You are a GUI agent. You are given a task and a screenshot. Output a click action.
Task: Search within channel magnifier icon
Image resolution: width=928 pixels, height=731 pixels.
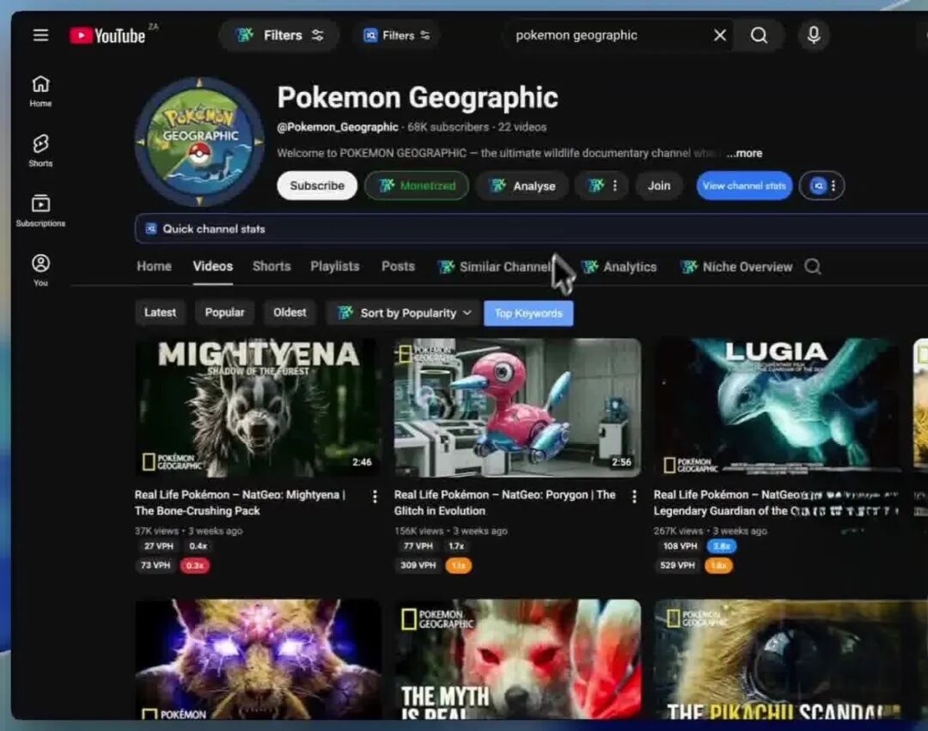click(x=812, y=267)
